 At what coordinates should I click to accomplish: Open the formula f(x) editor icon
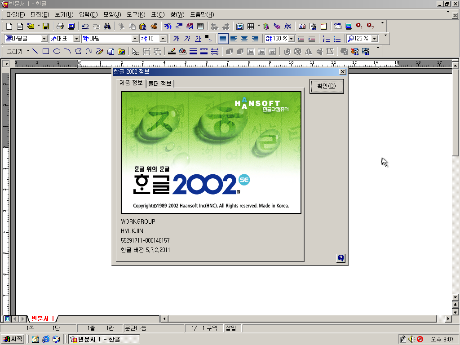pyautogui.click(x=287, y=27)
